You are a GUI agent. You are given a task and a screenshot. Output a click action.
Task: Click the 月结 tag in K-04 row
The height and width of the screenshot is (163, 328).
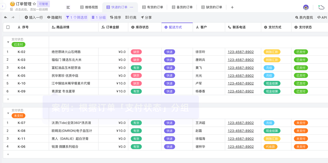click(269, 68)
